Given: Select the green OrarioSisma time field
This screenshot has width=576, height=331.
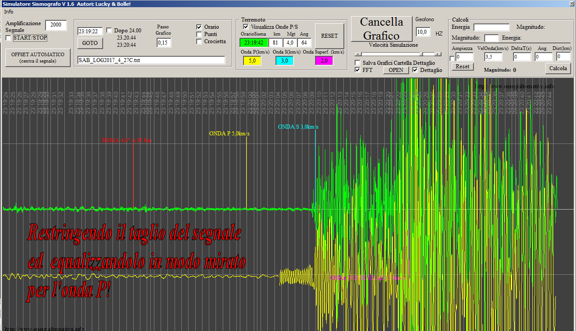Looking at the screenshot, I should 254,43.
